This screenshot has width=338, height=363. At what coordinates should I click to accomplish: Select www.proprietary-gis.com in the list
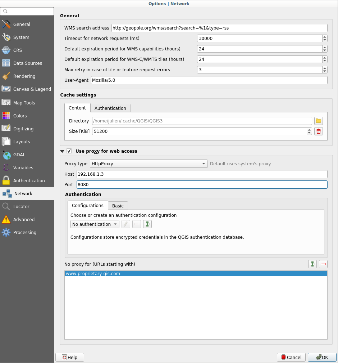(93, 274)
